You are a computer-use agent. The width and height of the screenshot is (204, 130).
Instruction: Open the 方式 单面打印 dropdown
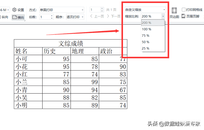point(62,10)
